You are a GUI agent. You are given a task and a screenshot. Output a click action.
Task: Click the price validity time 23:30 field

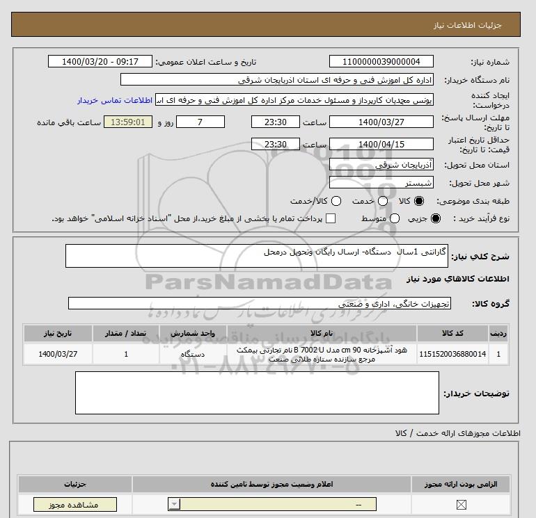coord(276,144)
